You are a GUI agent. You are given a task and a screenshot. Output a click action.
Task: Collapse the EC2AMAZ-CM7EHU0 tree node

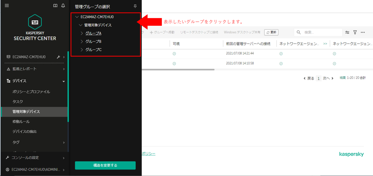coord(77,17)
